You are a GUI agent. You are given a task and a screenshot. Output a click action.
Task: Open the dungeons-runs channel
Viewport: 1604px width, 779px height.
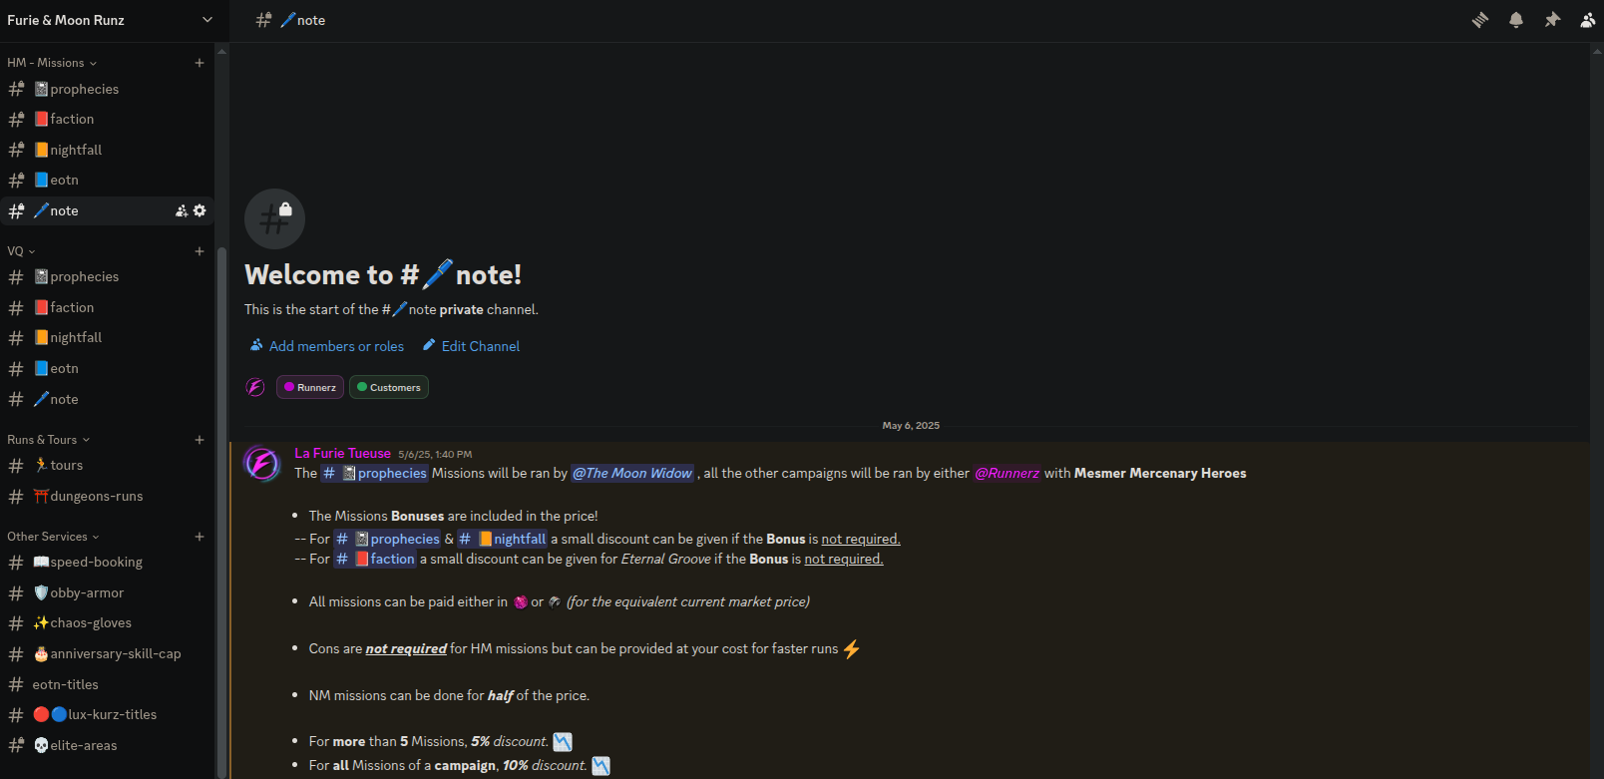tap(96, 496)
